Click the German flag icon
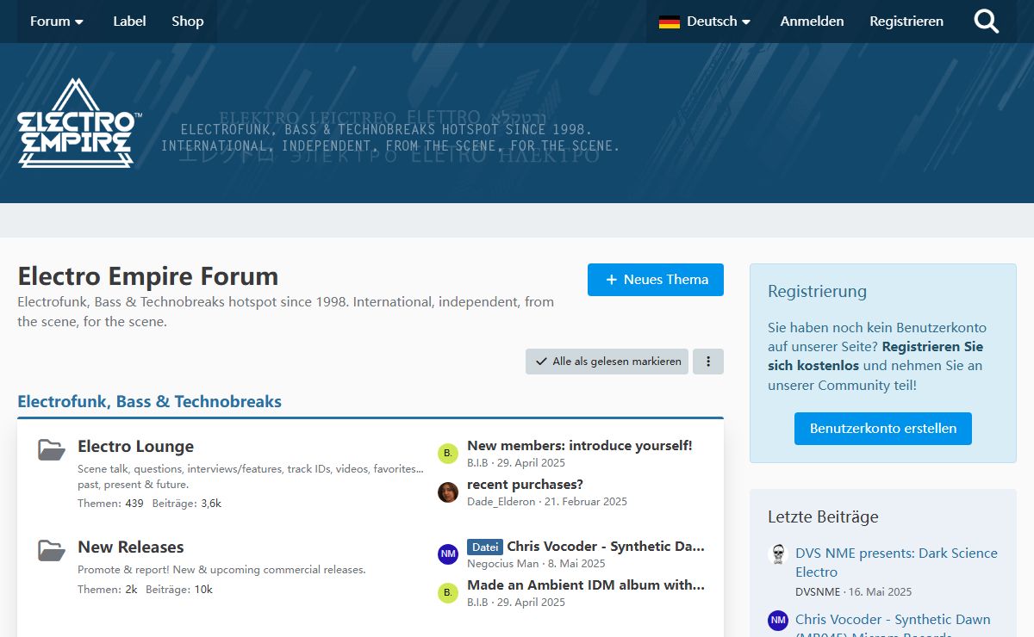Screen dimensions: 1034x637 tap(670, 22)
